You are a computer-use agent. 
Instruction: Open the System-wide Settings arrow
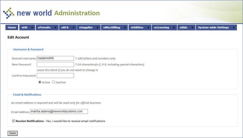(234, 28)
